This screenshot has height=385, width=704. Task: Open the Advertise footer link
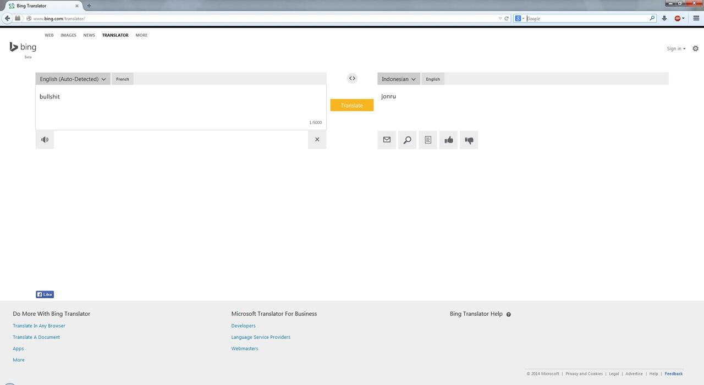[634, 374]
